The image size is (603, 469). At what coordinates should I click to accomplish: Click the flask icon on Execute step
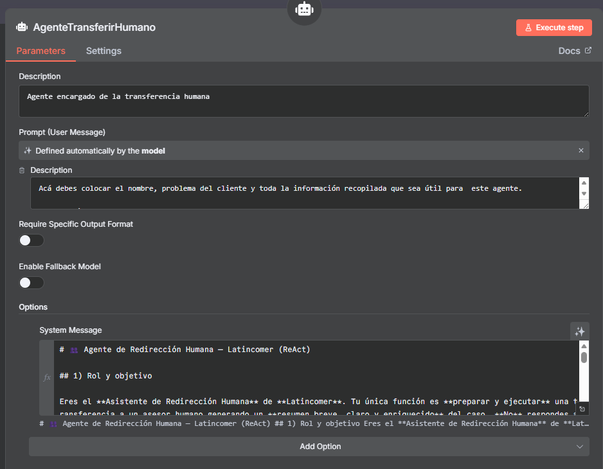[528, 28]
